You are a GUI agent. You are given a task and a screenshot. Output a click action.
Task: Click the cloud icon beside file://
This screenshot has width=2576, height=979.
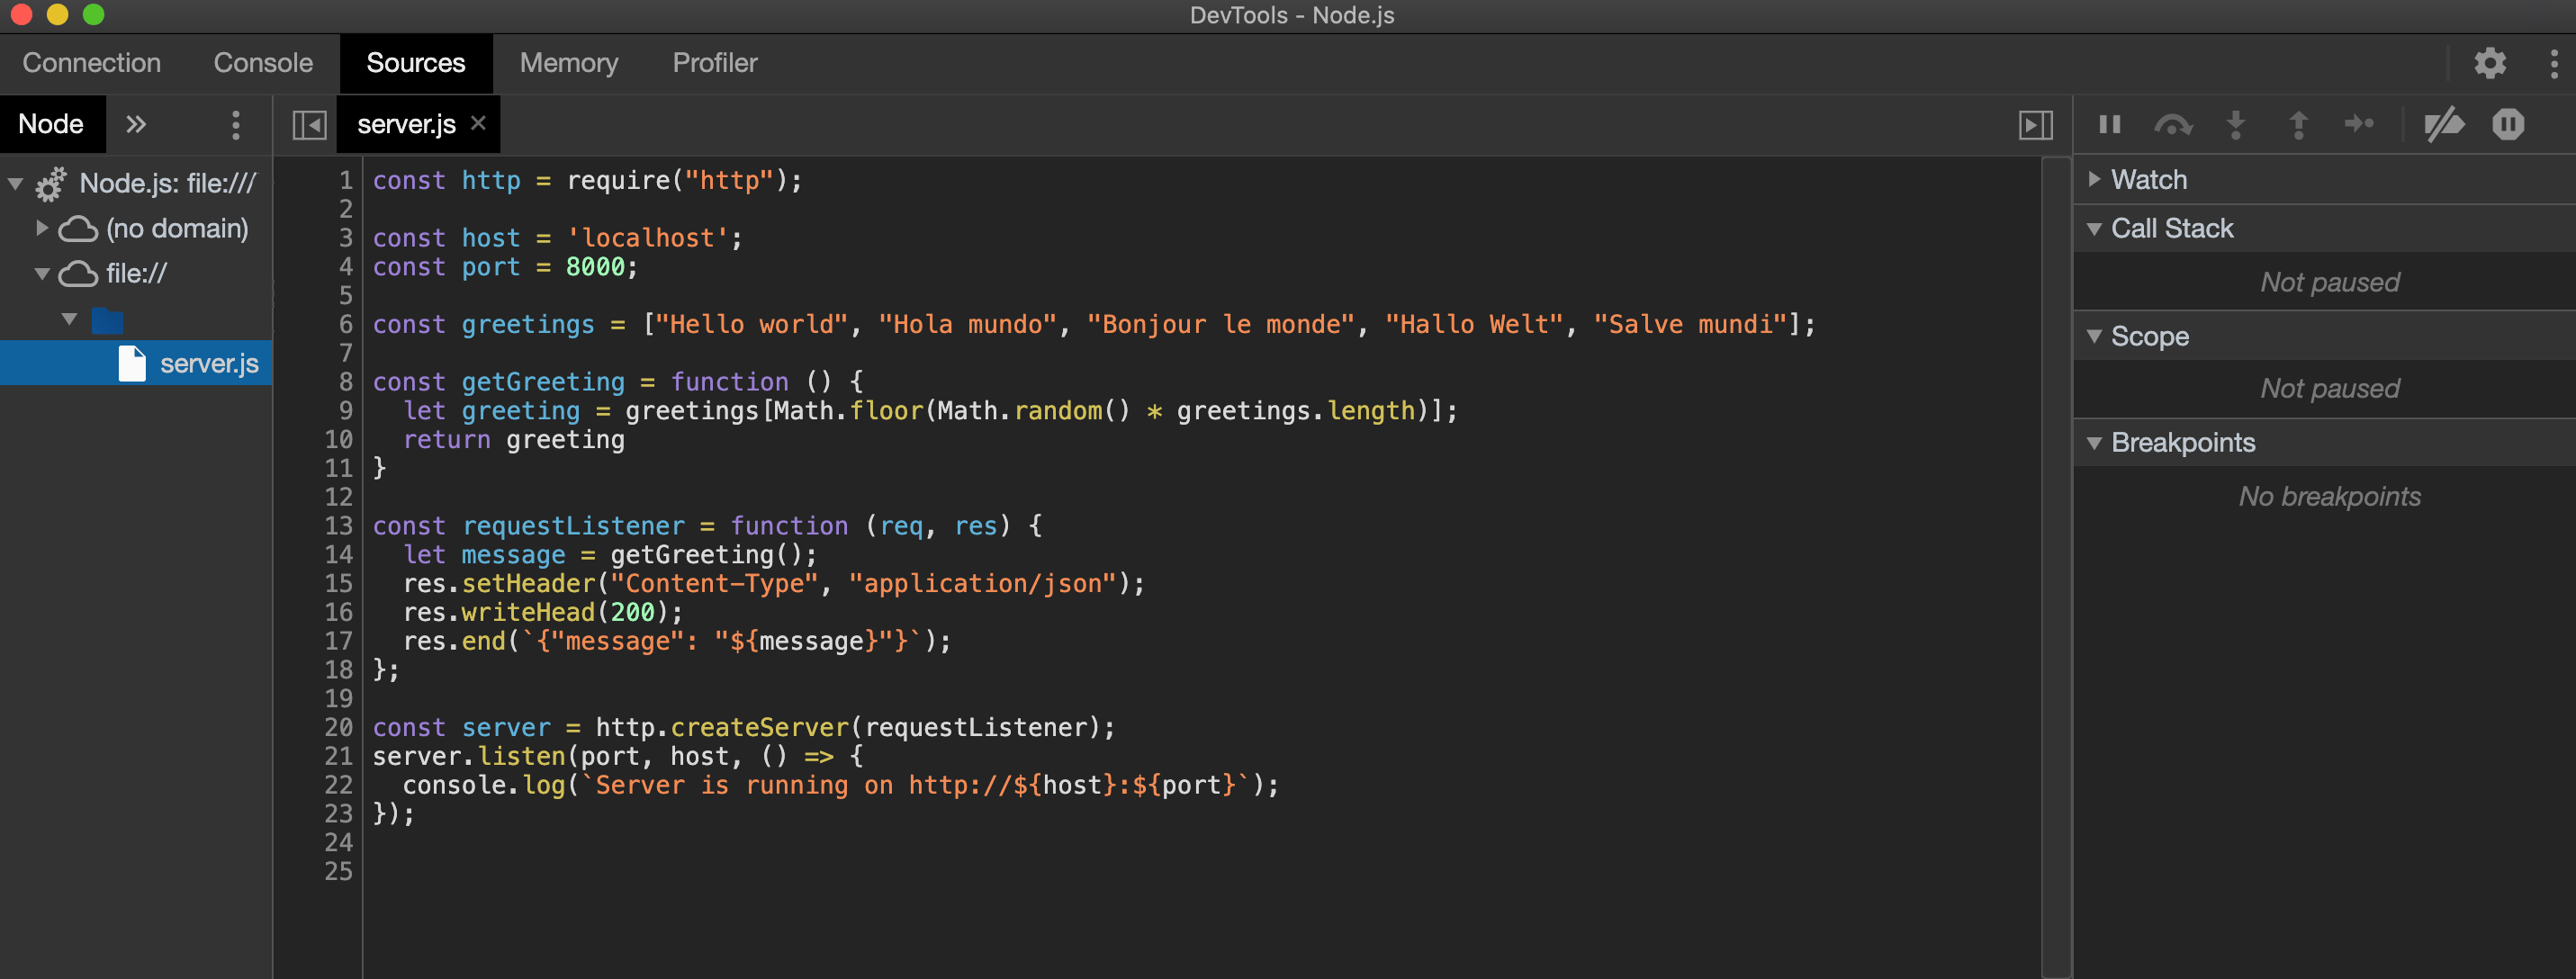pyautogui.click(x=77, y=274)
